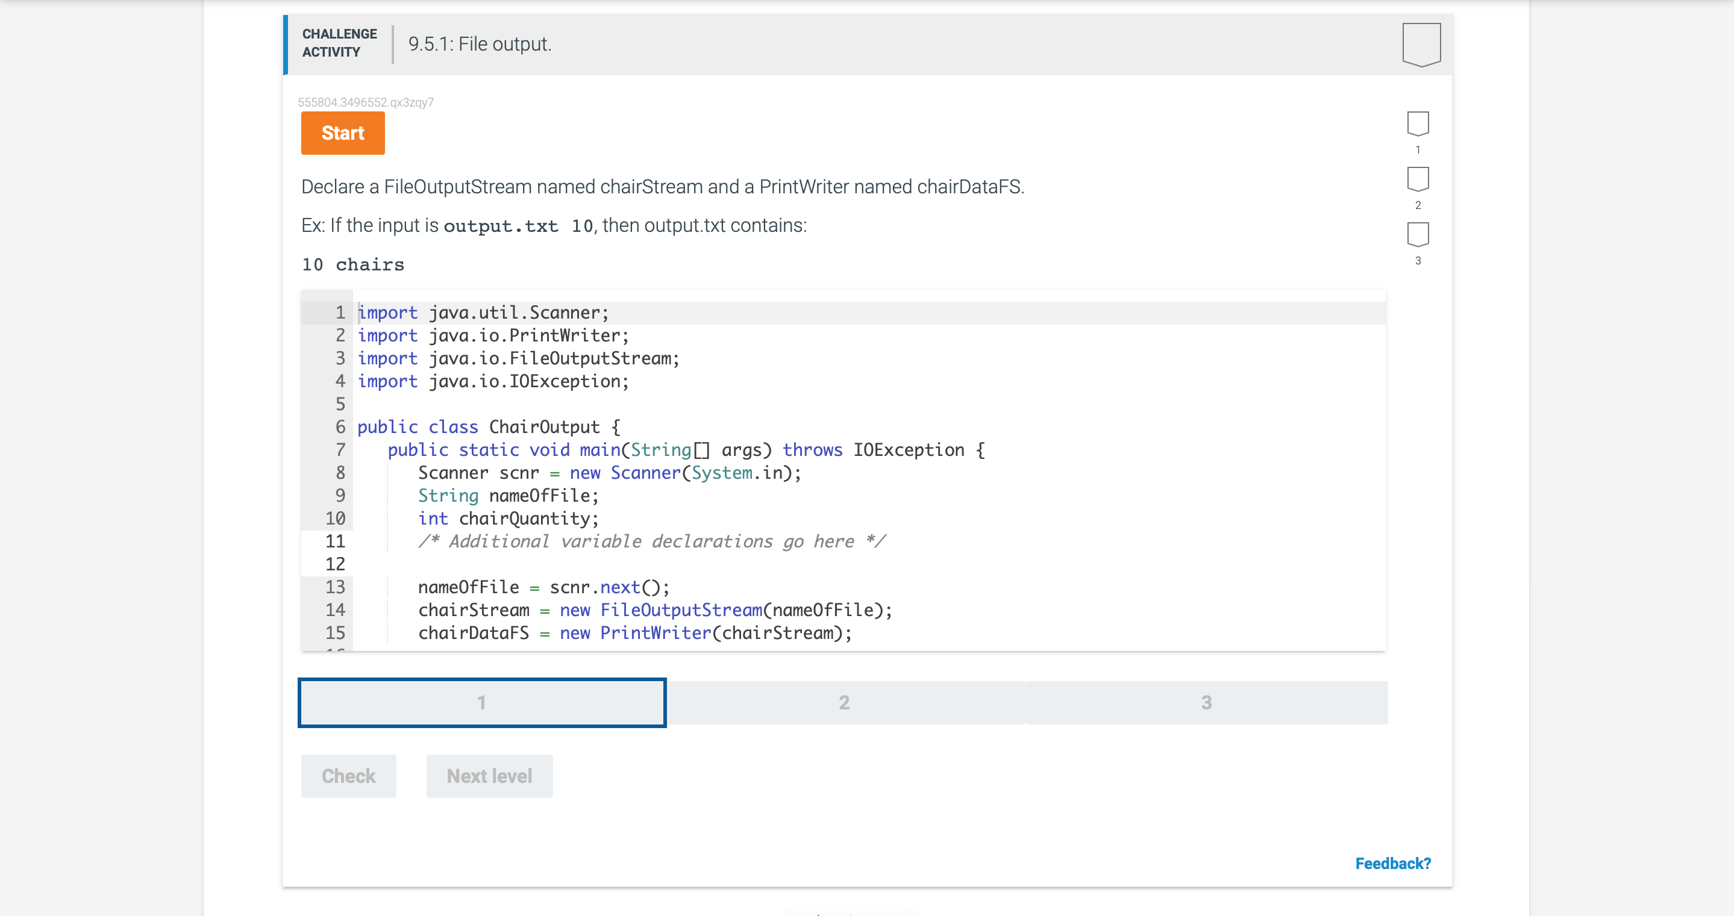This screenshot has height=916, width=1734.
Task: Click the CHALLENGE ACTIVITY label
Action: [x=339, y=42]
